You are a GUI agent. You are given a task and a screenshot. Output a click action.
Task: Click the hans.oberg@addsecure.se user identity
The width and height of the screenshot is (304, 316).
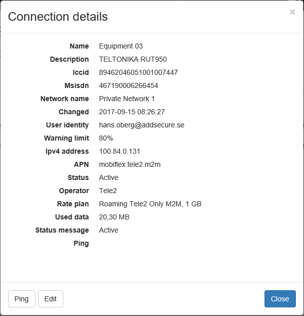[x=141, y=125]
